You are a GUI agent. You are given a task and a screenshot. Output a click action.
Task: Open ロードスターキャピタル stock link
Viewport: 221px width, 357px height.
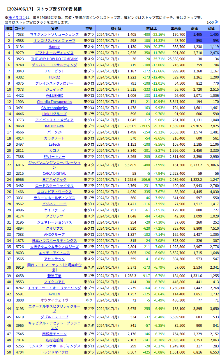click(x=54, y=185)
